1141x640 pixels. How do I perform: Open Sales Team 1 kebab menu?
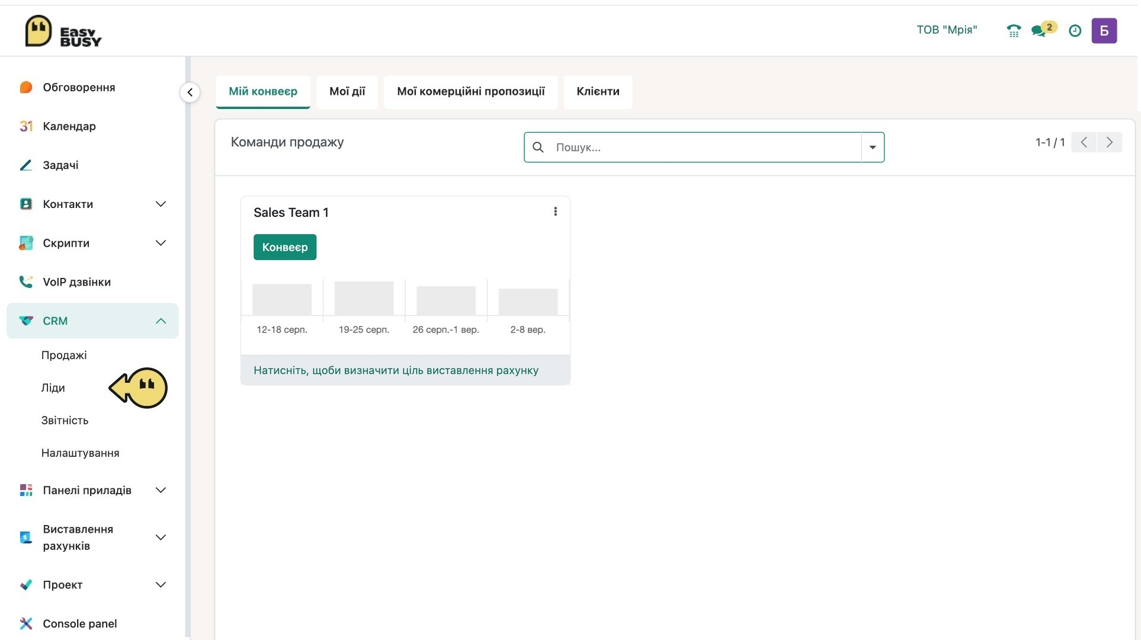[555, 212]
